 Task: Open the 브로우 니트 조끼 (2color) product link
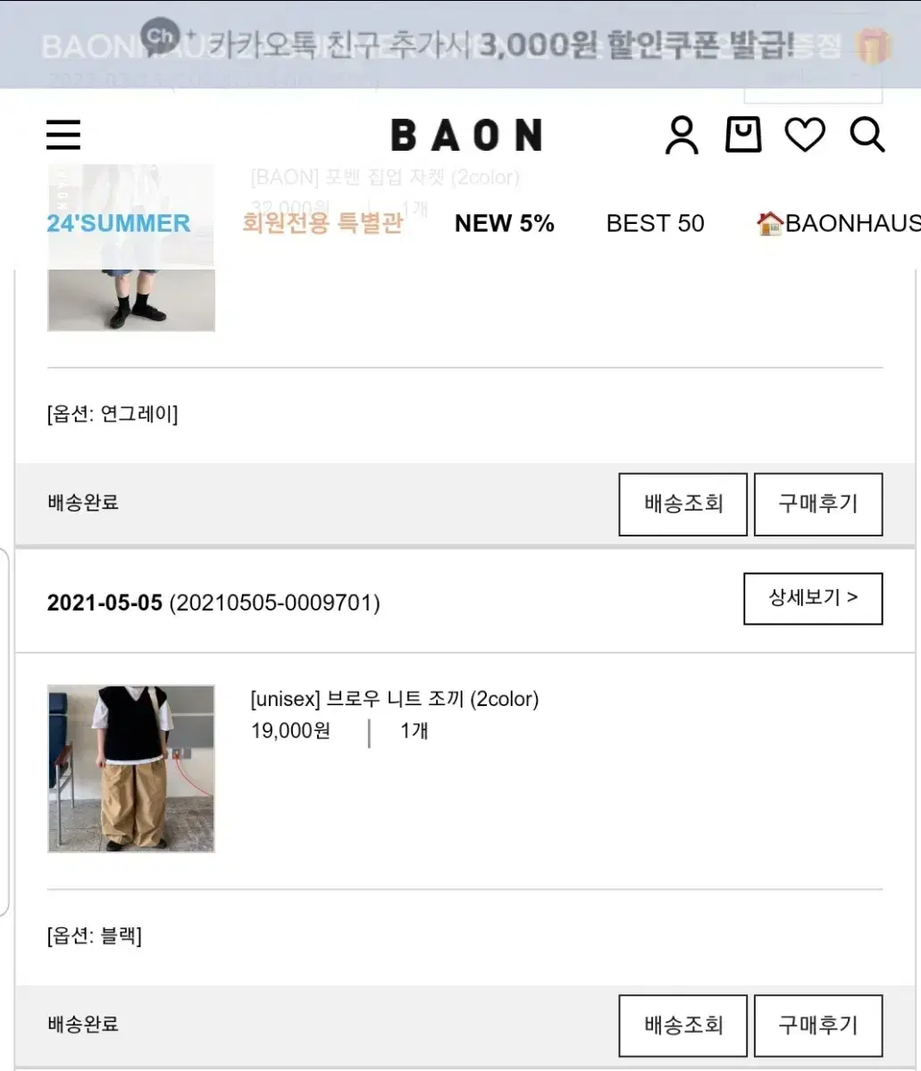(x=395, y=700)
